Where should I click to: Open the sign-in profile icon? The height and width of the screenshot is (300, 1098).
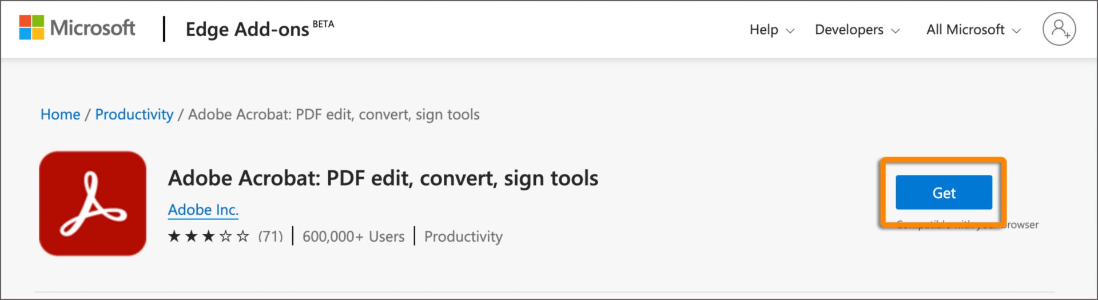(1059, 29)
